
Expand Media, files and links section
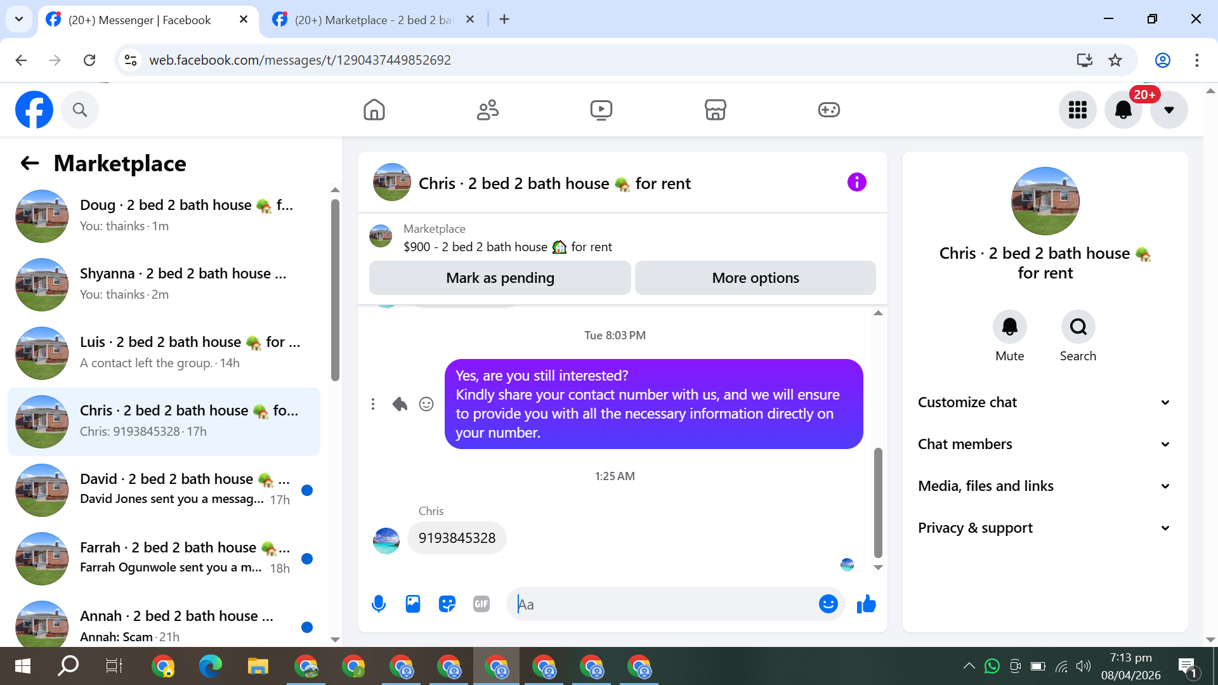1045,486
